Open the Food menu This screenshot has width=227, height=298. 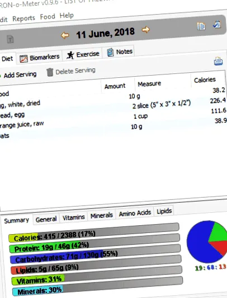pos(48,17)
